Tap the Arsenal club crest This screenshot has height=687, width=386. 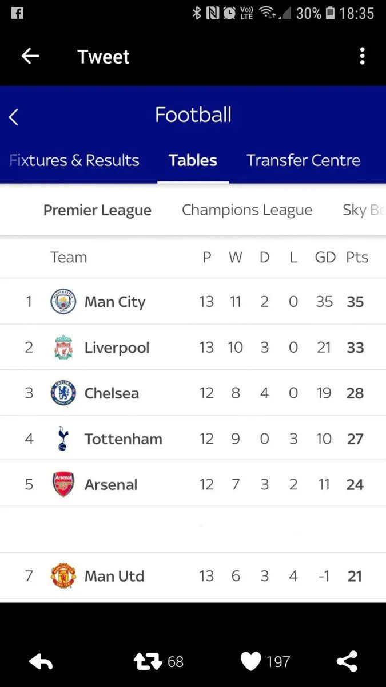tap(63, 484)
